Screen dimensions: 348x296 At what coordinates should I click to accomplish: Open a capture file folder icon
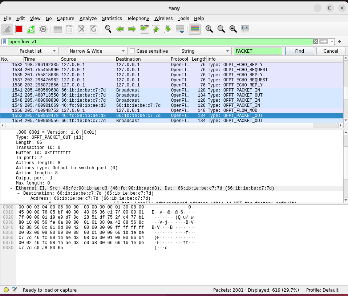point(58,29)
